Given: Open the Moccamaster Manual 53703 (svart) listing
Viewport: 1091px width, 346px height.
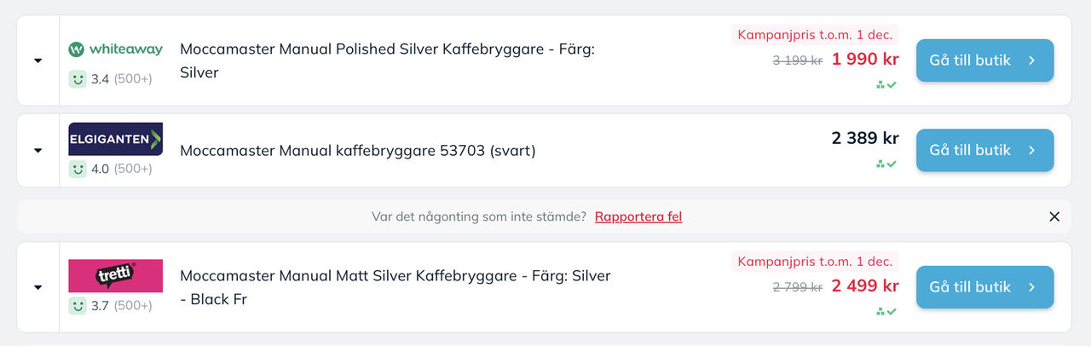Looking at the screenshot, I should point(357,151).
